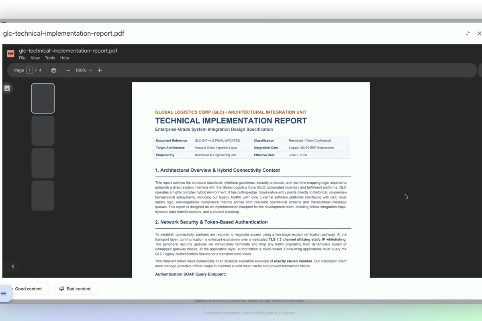The image size is (482, 321).
Task: Select the page 2 thumbnail
Action: click(x=43, y=131)
